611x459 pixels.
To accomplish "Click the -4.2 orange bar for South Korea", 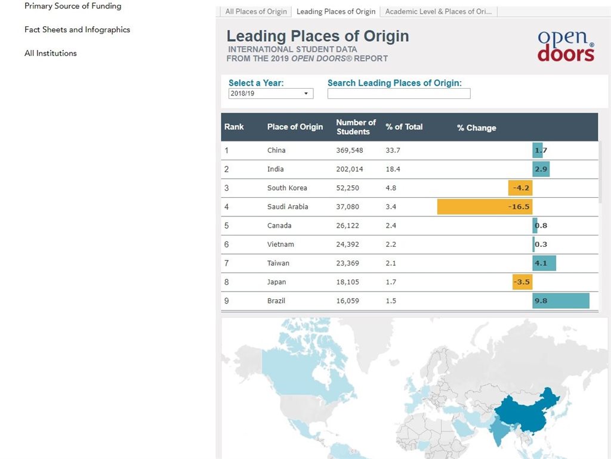I will (520, 188).
